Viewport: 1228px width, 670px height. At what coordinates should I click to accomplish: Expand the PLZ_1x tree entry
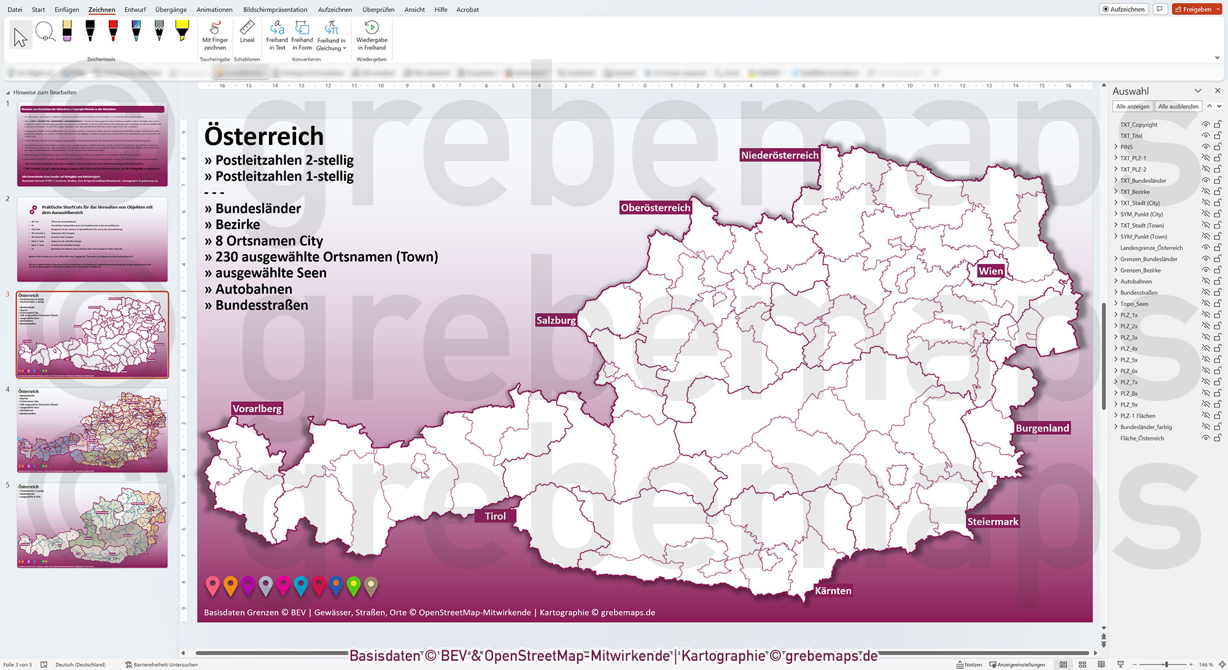(x=1116, y=314)
